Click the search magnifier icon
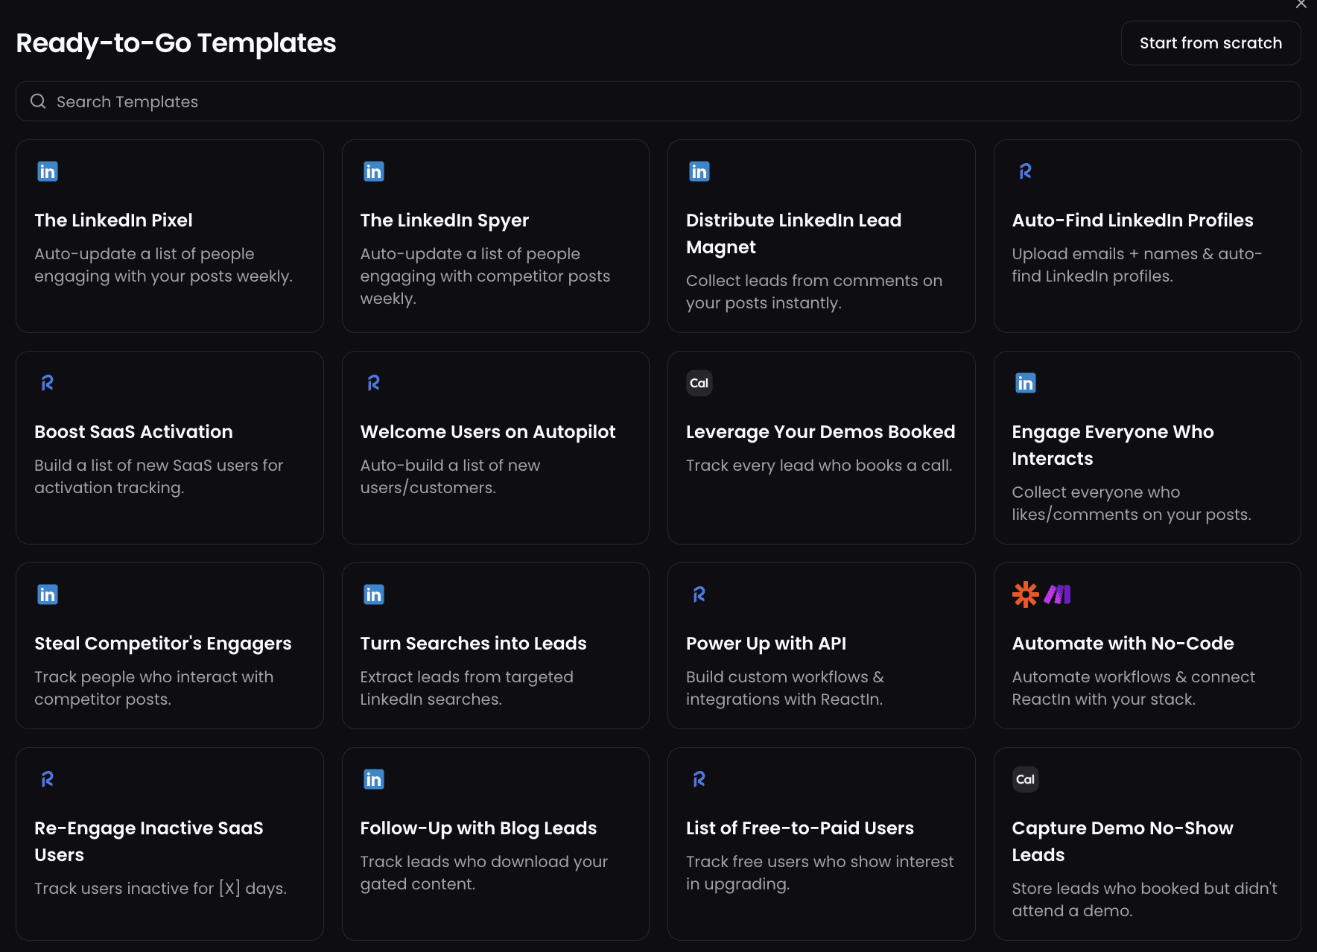The width and height of the screenshot is (1317, 952). 38,101
